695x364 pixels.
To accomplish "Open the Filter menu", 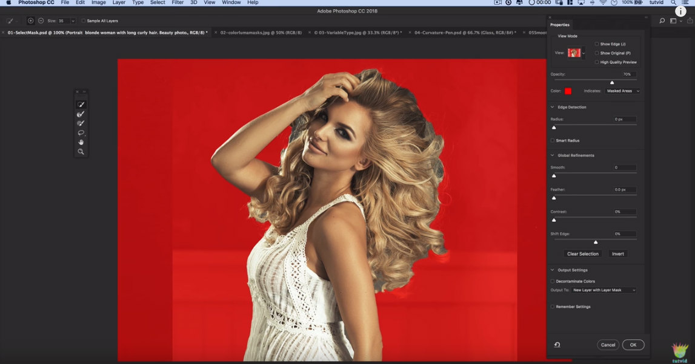I will point(178,2).
